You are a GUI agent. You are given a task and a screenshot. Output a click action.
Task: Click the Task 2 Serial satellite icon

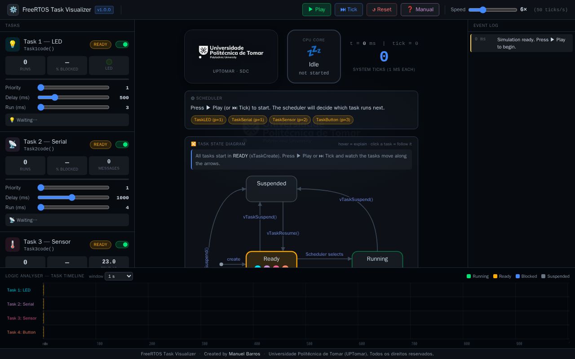click(13, 144)
